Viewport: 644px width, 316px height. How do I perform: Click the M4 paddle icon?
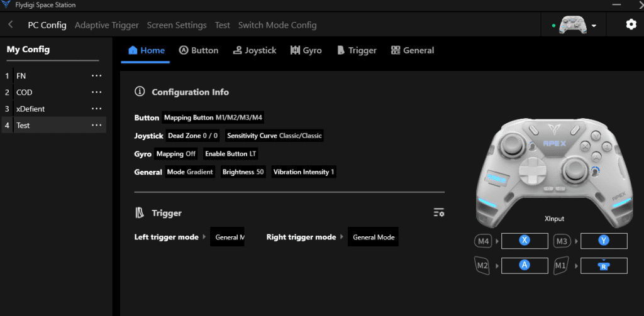pyautogui.click(x=483, y=241)
